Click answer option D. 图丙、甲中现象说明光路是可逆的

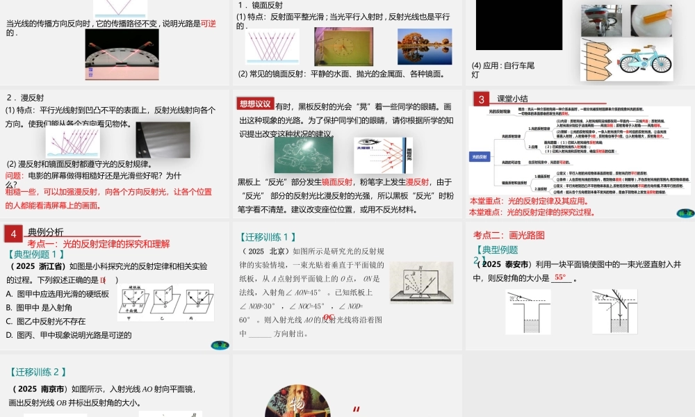tap(69, 335)
